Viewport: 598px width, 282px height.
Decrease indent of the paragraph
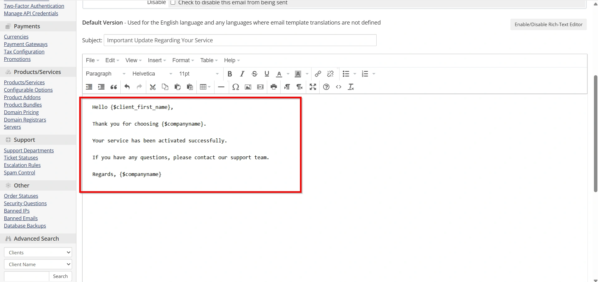(x=89, y=87)
